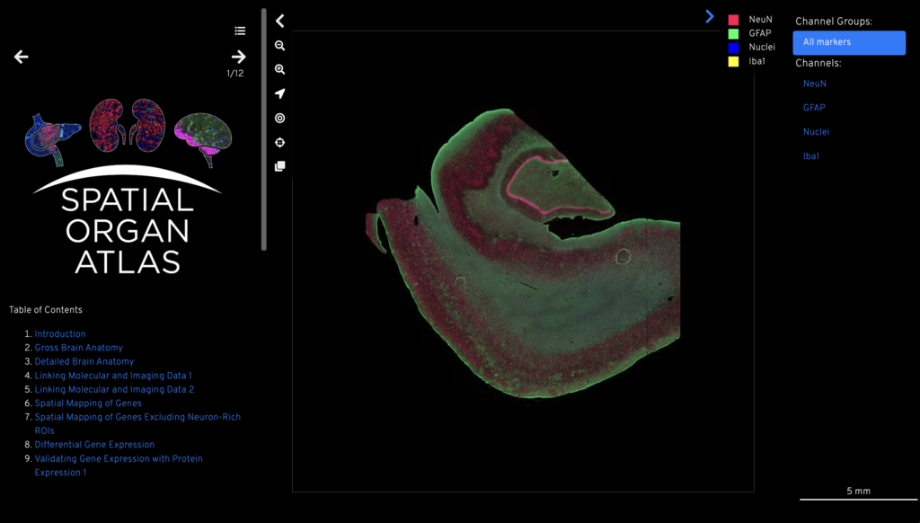This screenshot has width=920, height=523.
Task: Click the arrow annotation tool icon
Action: (x=279, y=93)
